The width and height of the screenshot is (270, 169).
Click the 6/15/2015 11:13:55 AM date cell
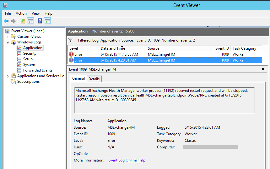coord(120,54)
